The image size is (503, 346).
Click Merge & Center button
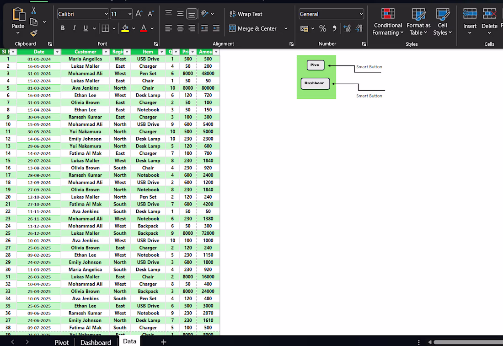coord(253,28)
